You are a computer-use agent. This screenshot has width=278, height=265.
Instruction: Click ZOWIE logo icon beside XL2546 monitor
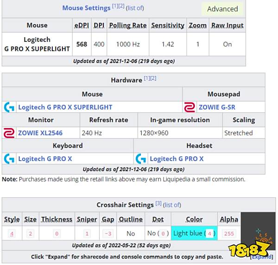pos(9,133)
